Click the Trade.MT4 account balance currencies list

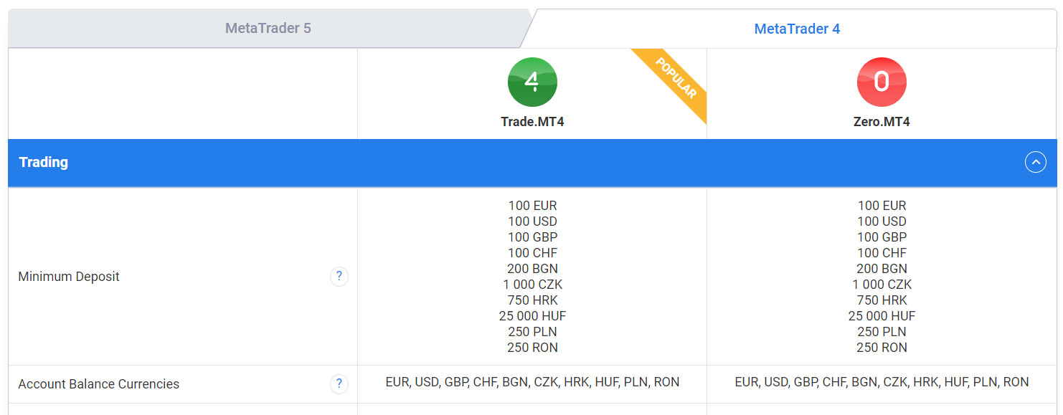(x=532, y=382)
